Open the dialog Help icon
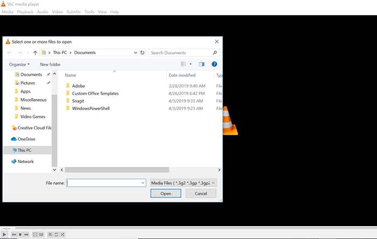 (214, 64)
